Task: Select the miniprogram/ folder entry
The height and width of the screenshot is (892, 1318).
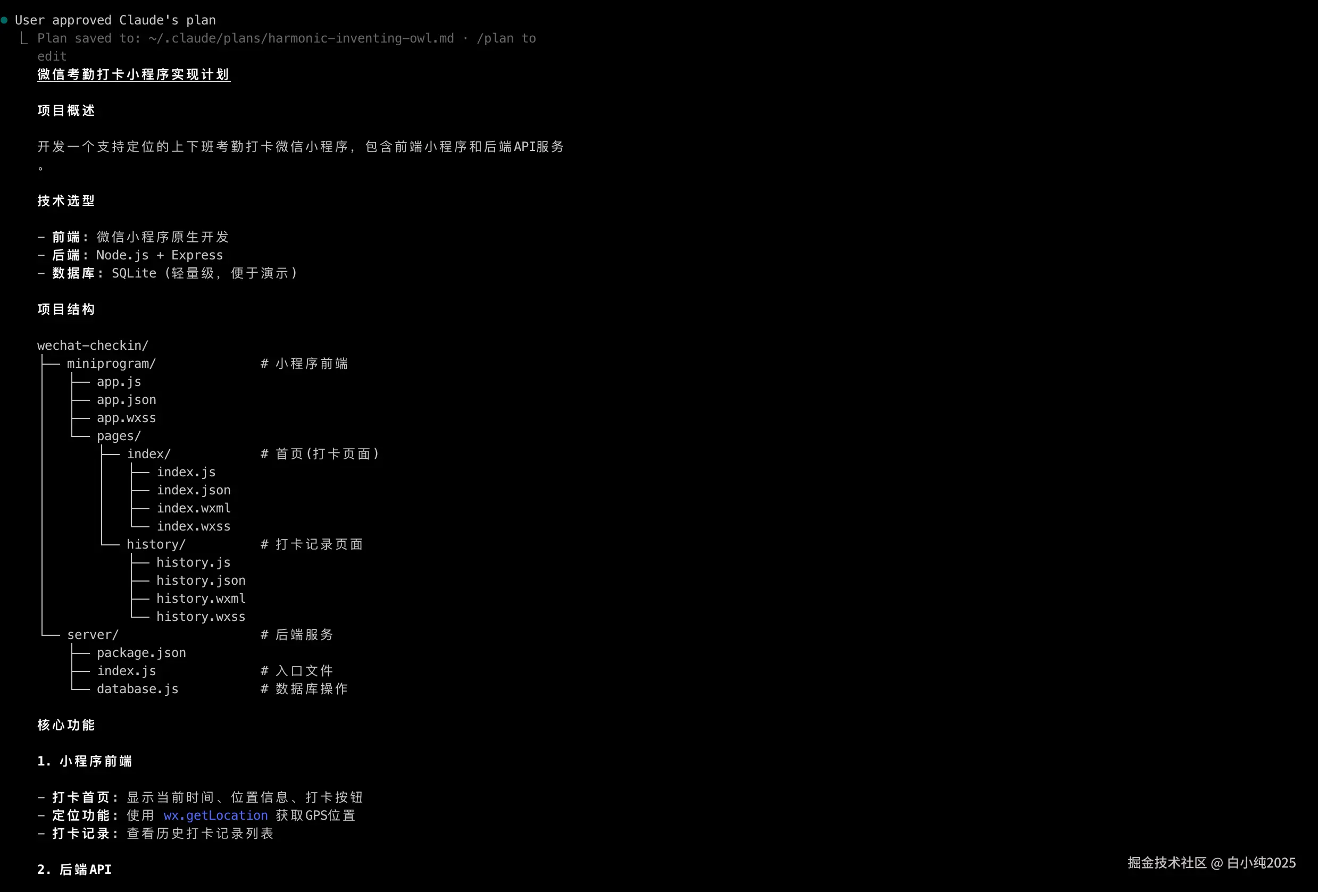Action: coord(111,364)
